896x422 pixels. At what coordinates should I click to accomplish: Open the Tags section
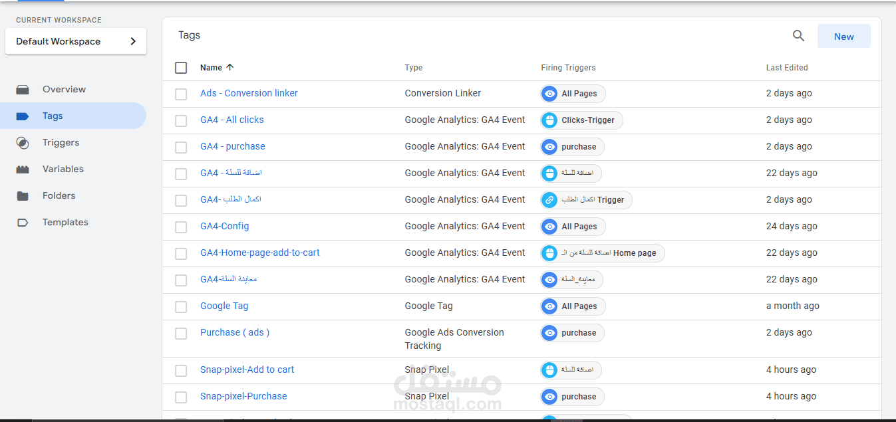pyautogui.click(x=73, y=116)
